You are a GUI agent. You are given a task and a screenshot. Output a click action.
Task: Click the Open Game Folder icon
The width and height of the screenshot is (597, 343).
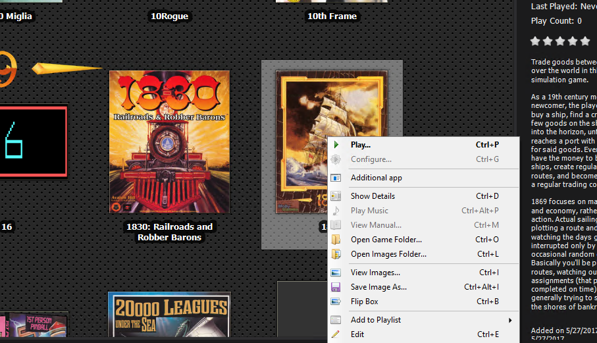[336, 240]
